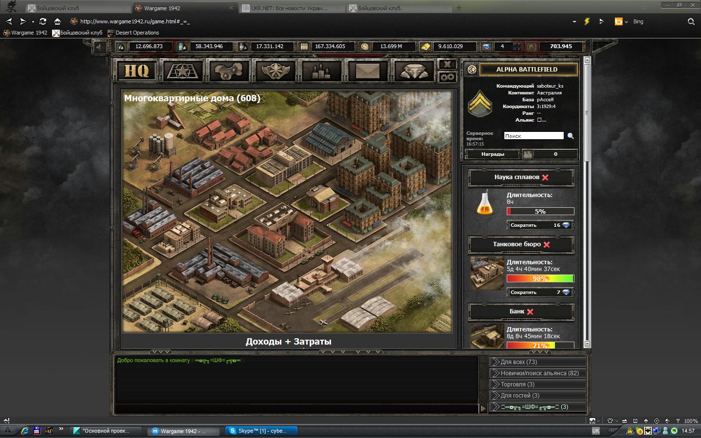Open the Wargame 1942 bookmark

(25, 33)
